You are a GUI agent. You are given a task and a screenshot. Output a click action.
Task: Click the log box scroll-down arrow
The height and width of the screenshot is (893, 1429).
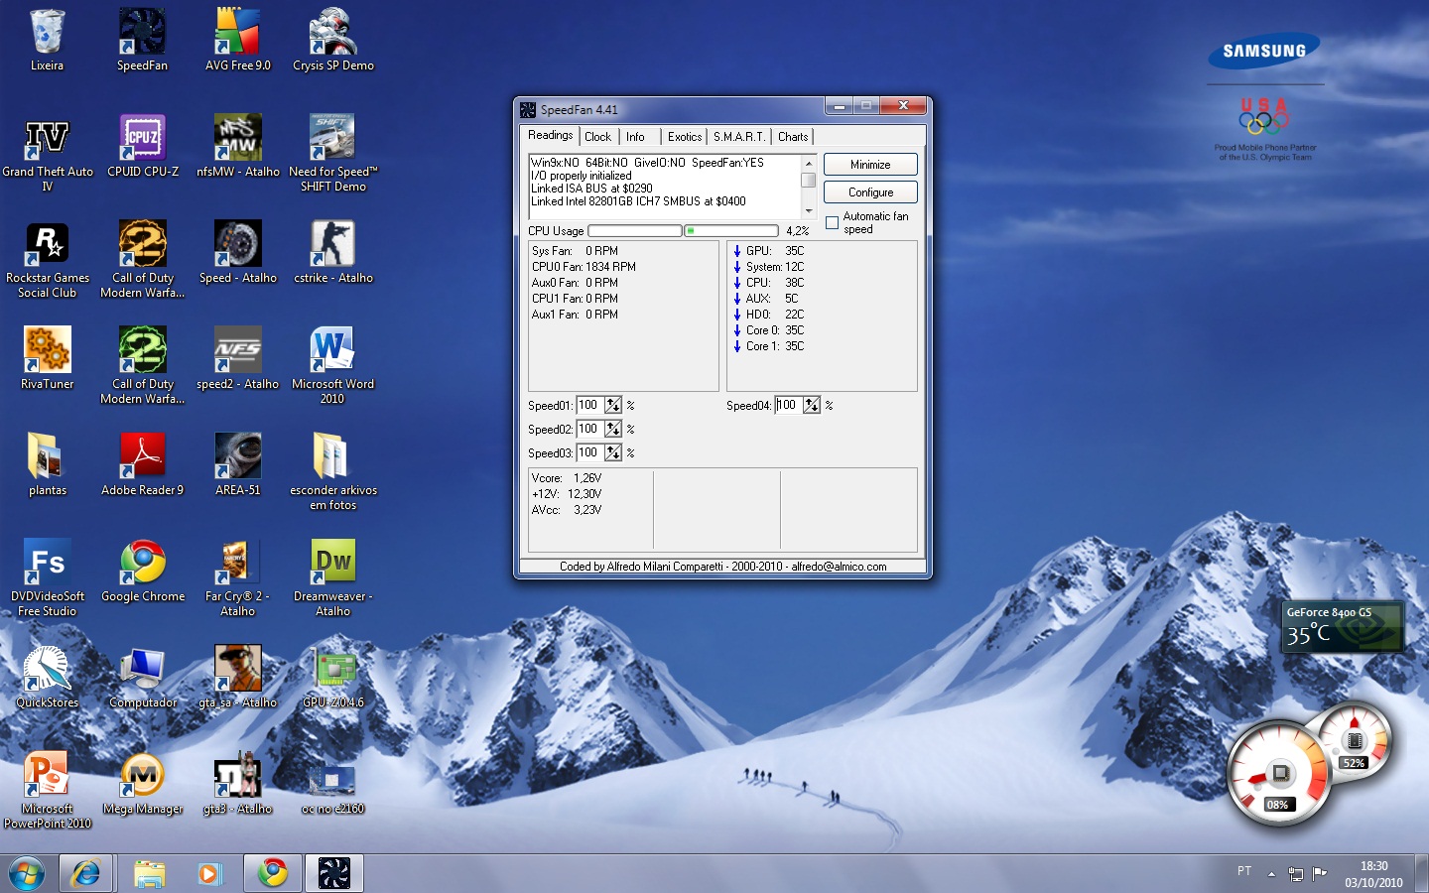pos(808,211)
